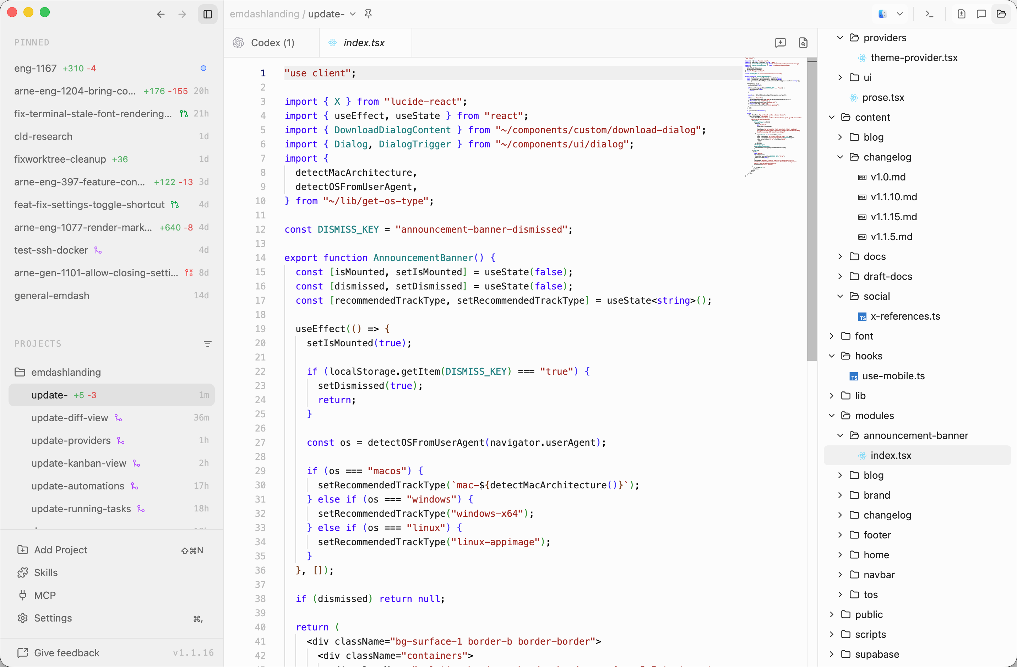
Task: Select index.tsx in file tree
Action: coord(918,455)
